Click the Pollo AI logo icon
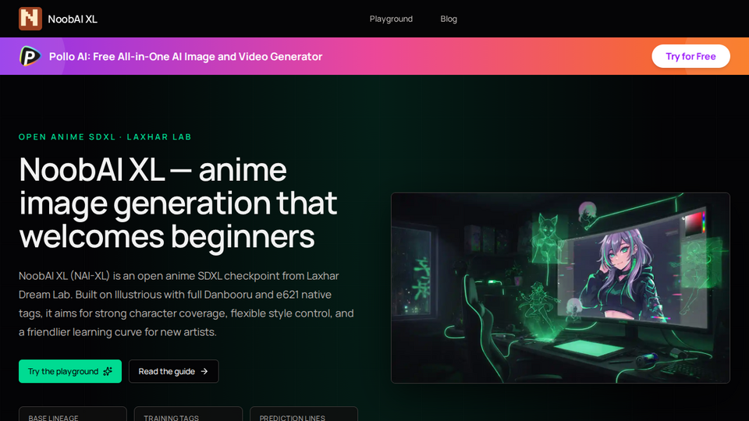 (30, 56)
